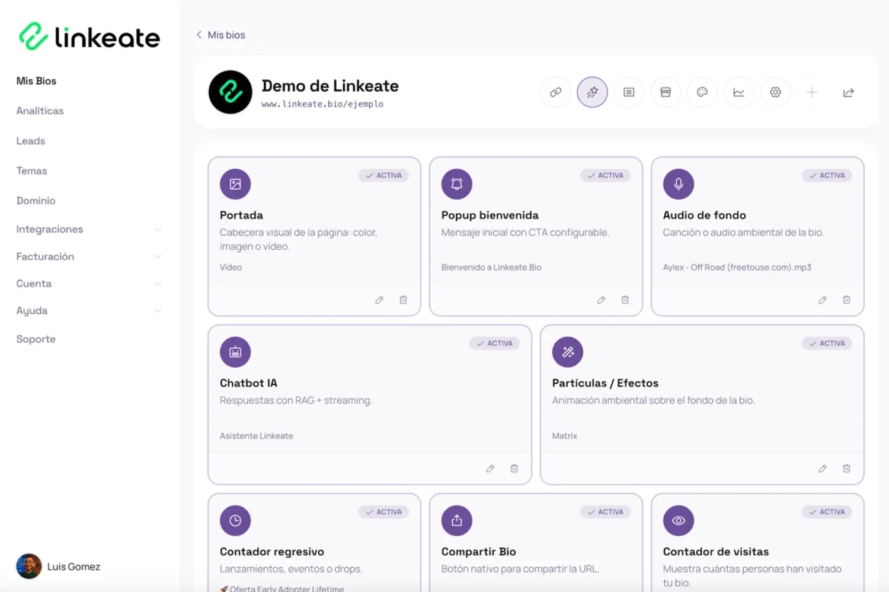Open the links icon in bio toolbar
This screenshot has height=592, width=889.
pyautogui.click(x=555, y=92)
